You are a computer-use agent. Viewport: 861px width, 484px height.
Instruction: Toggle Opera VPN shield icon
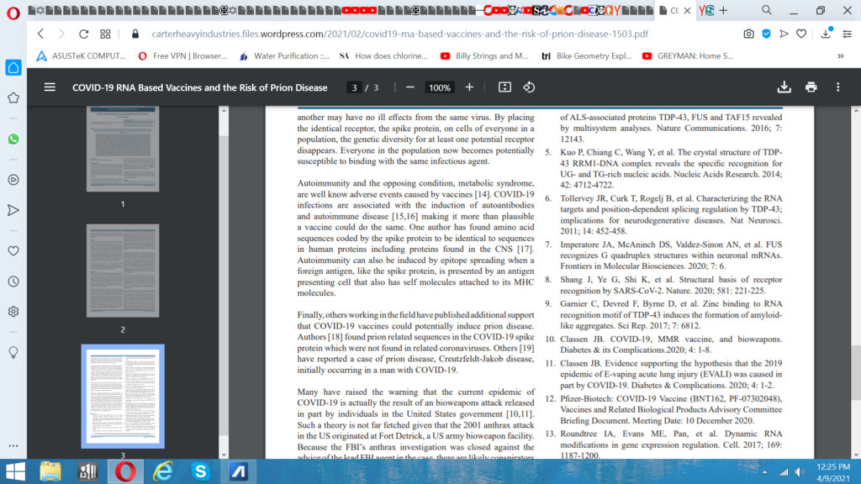(766, 34)
